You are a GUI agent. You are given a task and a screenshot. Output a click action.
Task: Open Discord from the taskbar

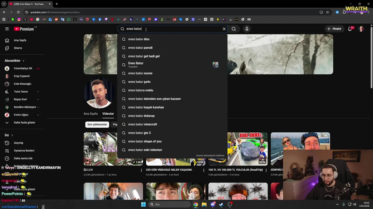point(213,204)
